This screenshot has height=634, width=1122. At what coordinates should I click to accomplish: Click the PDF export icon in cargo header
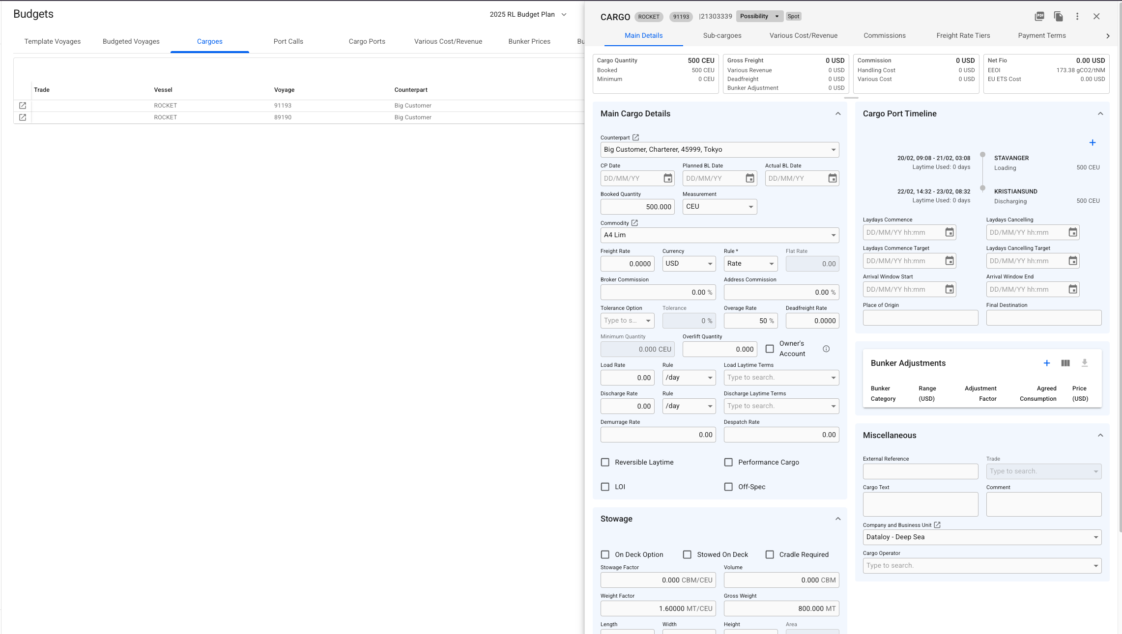coord(1039,16)
